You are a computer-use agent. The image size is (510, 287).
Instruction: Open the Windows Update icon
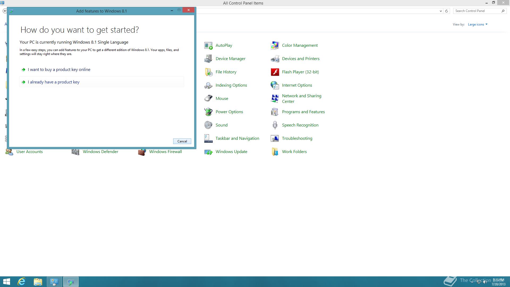click(x=209, y=152)
